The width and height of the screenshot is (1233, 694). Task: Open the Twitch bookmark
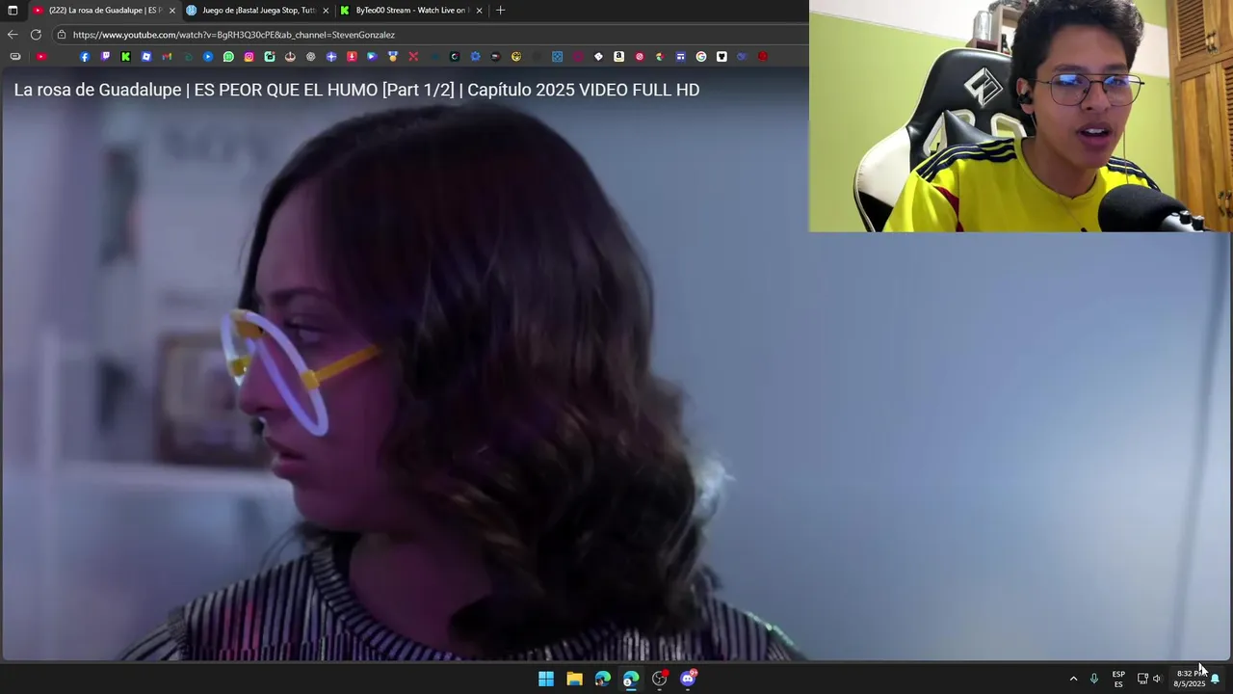click(x=105, y=57)
